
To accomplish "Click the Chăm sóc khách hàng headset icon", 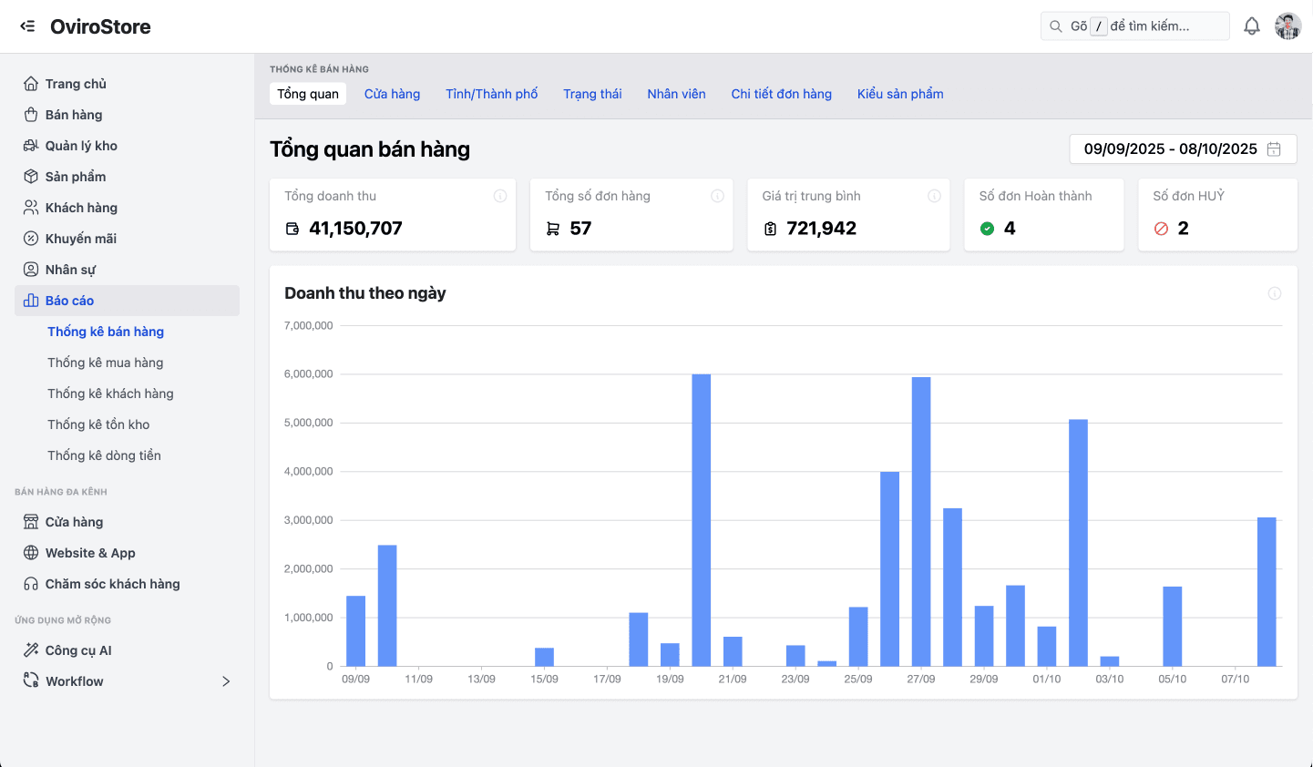I will pyautogui.click(x=29, y=583).
